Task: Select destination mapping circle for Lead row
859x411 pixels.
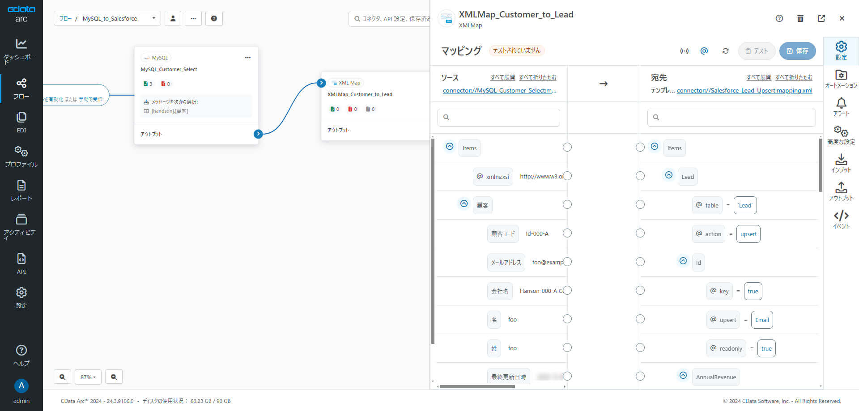Action: (640, 176)
